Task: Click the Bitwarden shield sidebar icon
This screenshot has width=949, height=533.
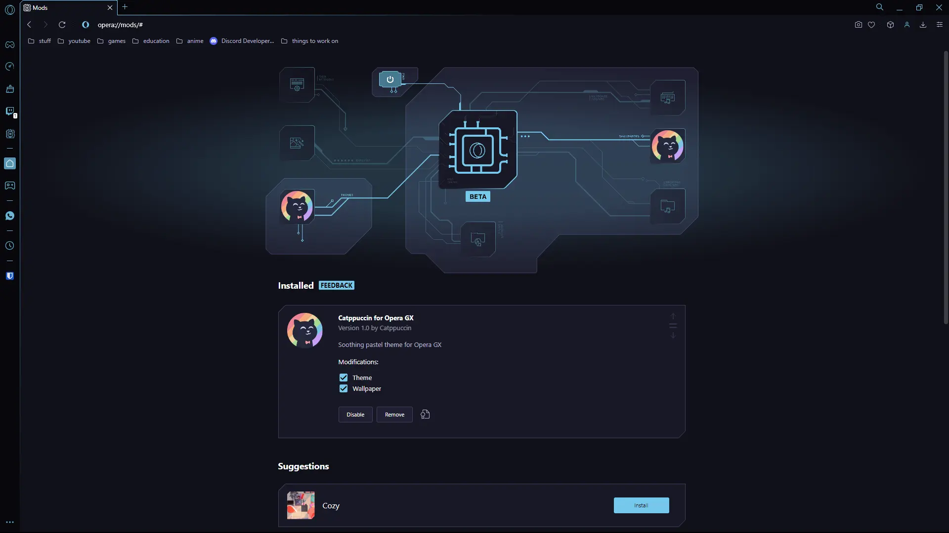Action: [10, 276]
